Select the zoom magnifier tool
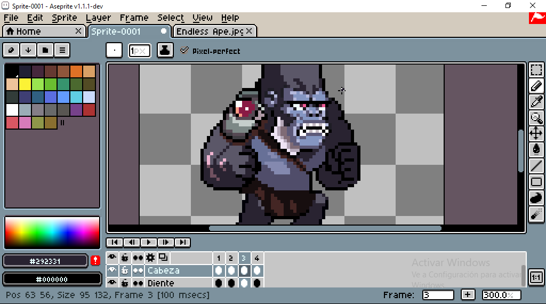Viewport: 546px width, 304px height. point(536,118)
